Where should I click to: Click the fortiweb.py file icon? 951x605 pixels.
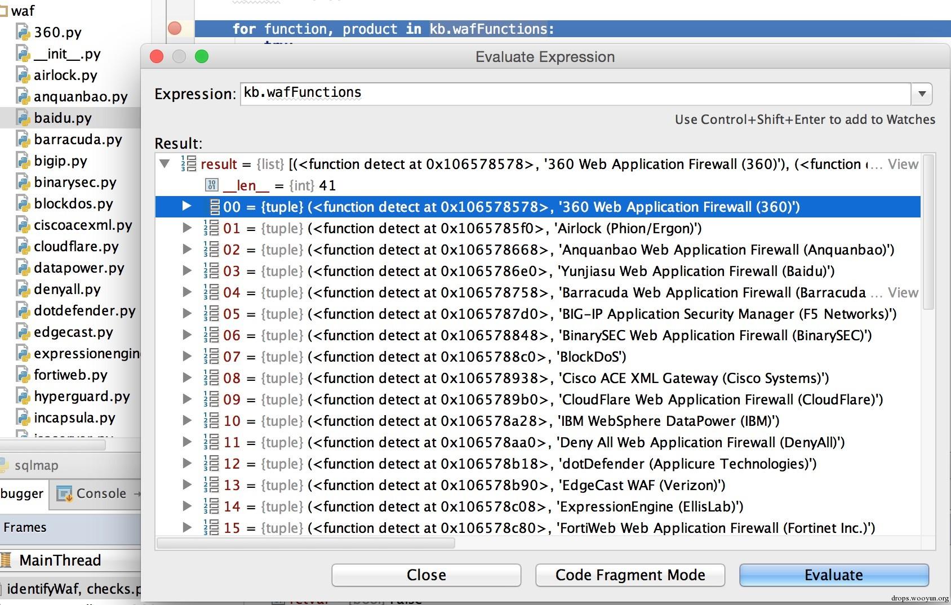tap(23, 375)
